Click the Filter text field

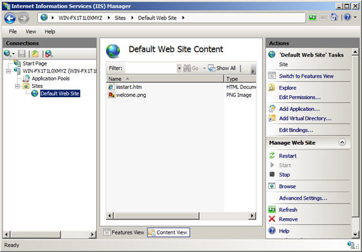coord(151,68)
